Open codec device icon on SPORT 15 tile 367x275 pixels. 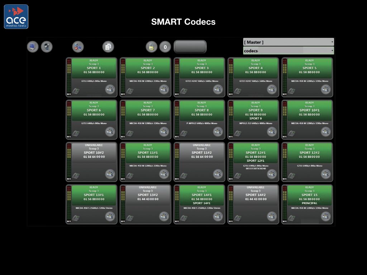pos(326,216)
